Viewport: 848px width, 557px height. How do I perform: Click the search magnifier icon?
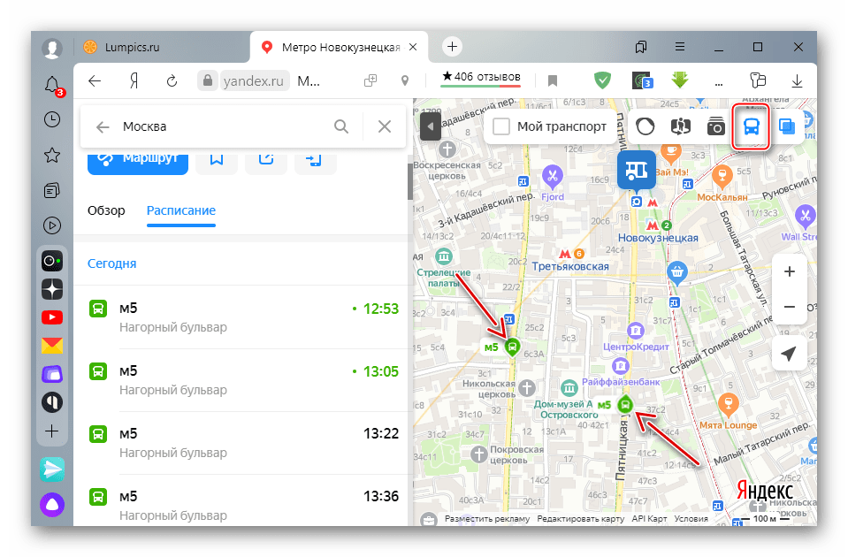click(341, 126)
